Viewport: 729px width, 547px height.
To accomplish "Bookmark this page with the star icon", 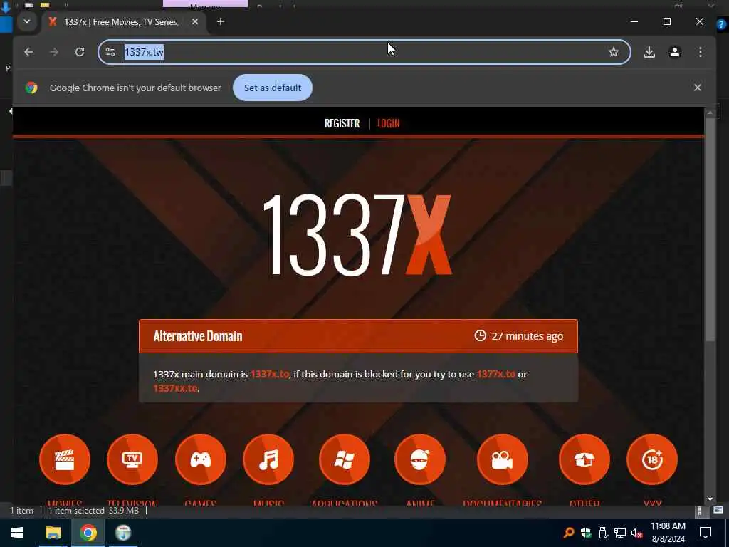I will tap(614, 52).
